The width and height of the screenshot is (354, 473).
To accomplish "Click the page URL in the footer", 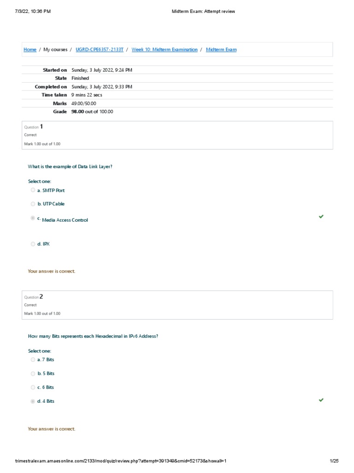I will click(x=121, y=461).
